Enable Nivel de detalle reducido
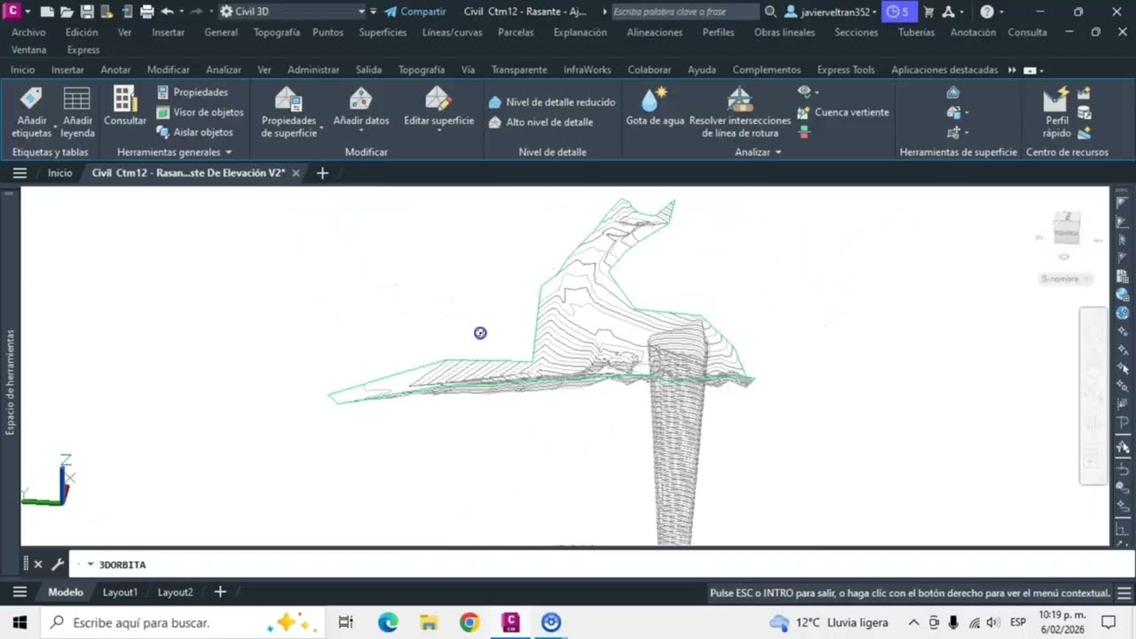 (x=551, y=102)
